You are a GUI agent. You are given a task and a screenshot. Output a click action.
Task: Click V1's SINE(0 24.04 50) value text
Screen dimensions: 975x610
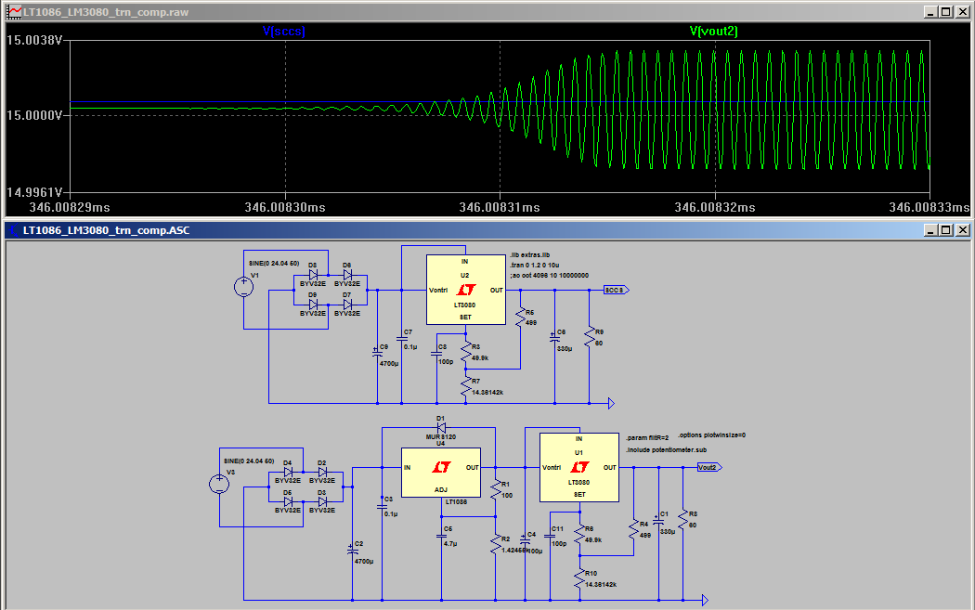coord(274,264)
